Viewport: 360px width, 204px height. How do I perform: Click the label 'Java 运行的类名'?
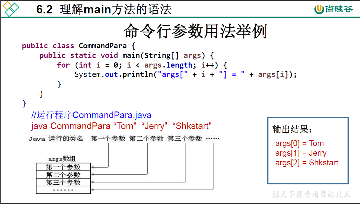point(55,139)
